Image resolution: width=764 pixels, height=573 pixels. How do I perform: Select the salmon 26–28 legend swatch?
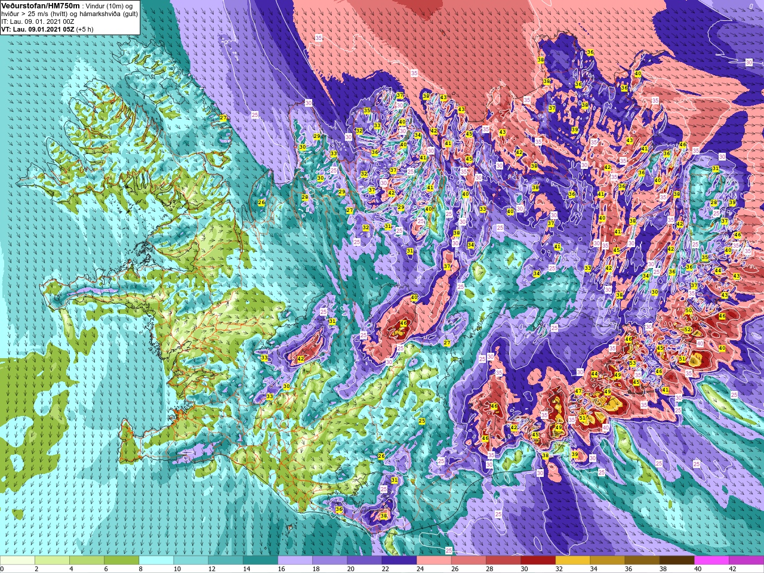coord(468,560)
